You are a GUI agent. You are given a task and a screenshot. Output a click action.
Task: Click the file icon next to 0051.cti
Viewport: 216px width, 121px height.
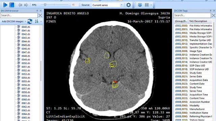tap(19, 67)
